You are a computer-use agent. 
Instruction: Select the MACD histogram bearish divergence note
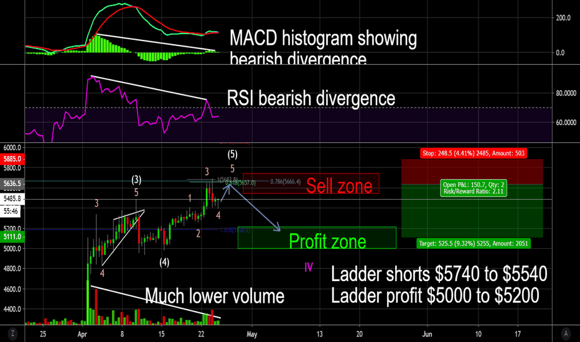click(x=323, y=48)
